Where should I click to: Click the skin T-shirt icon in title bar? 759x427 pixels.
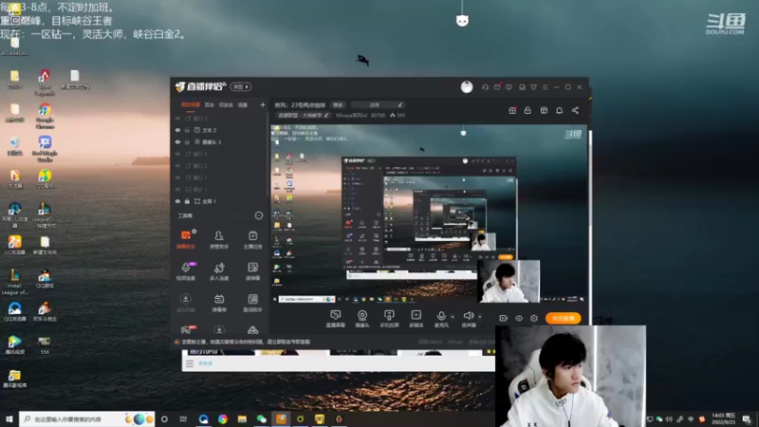(533, 87)
